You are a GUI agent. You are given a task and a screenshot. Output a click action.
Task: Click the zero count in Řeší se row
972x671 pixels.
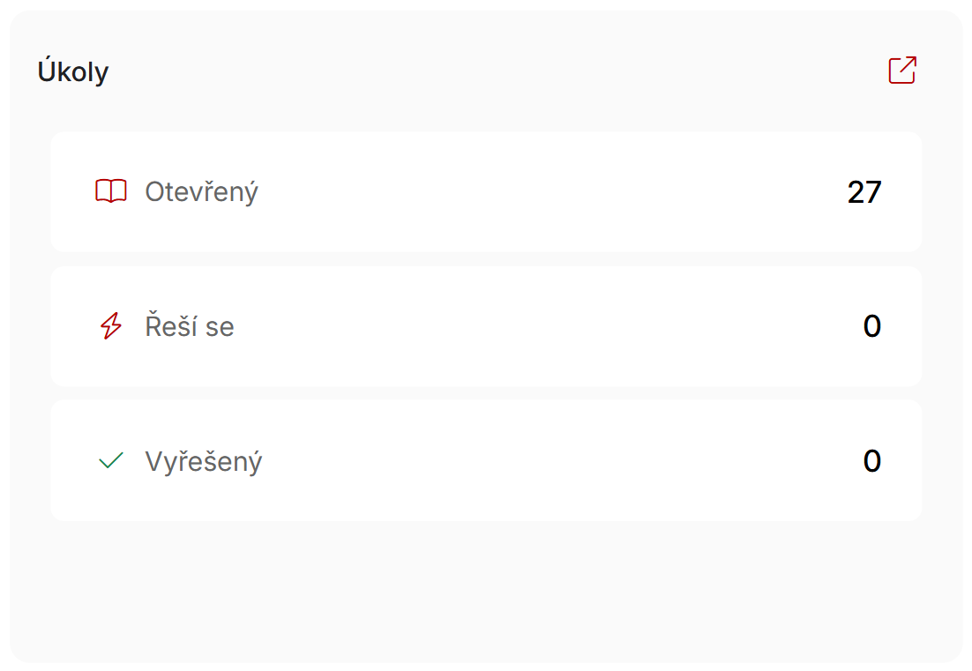pos(872,326)
